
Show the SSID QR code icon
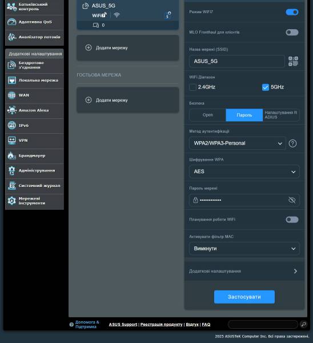click(x=293, y=61)
